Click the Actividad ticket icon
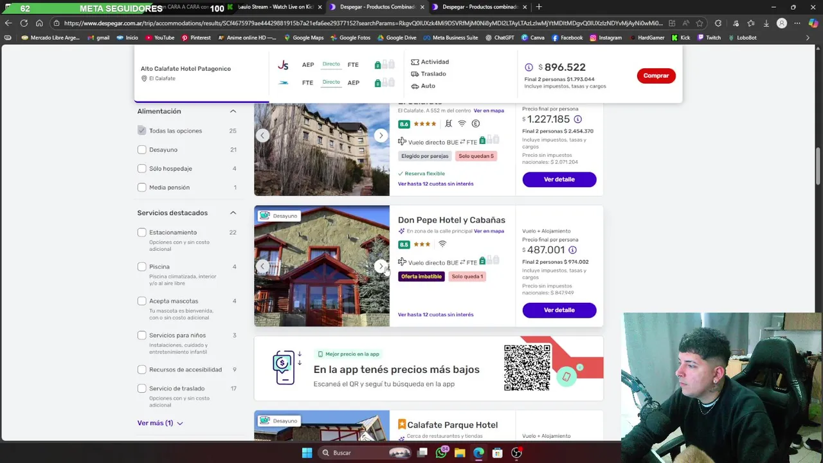 [x=415, y=62]
